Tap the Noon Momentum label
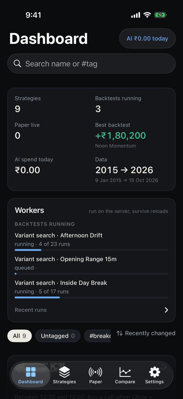The height and width of the screenshot is (399, 183). pos(116,146)
